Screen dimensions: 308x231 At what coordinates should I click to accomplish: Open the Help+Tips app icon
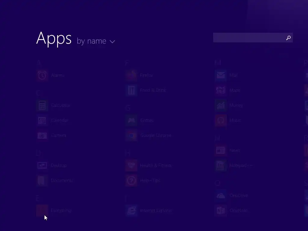[x=131, y=180]
